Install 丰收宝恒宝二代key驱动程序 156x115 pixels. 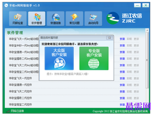click(x=122, y=72)
